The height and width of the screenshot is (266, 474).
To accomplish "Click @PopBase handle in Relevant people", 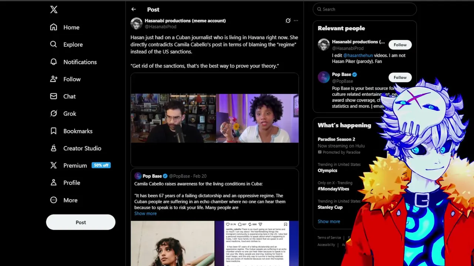I will pos(343,81).
